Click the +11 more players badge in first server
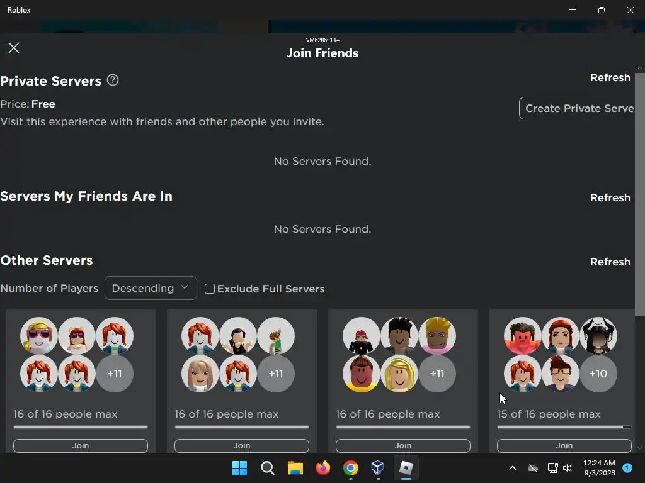 click(115, 374)
